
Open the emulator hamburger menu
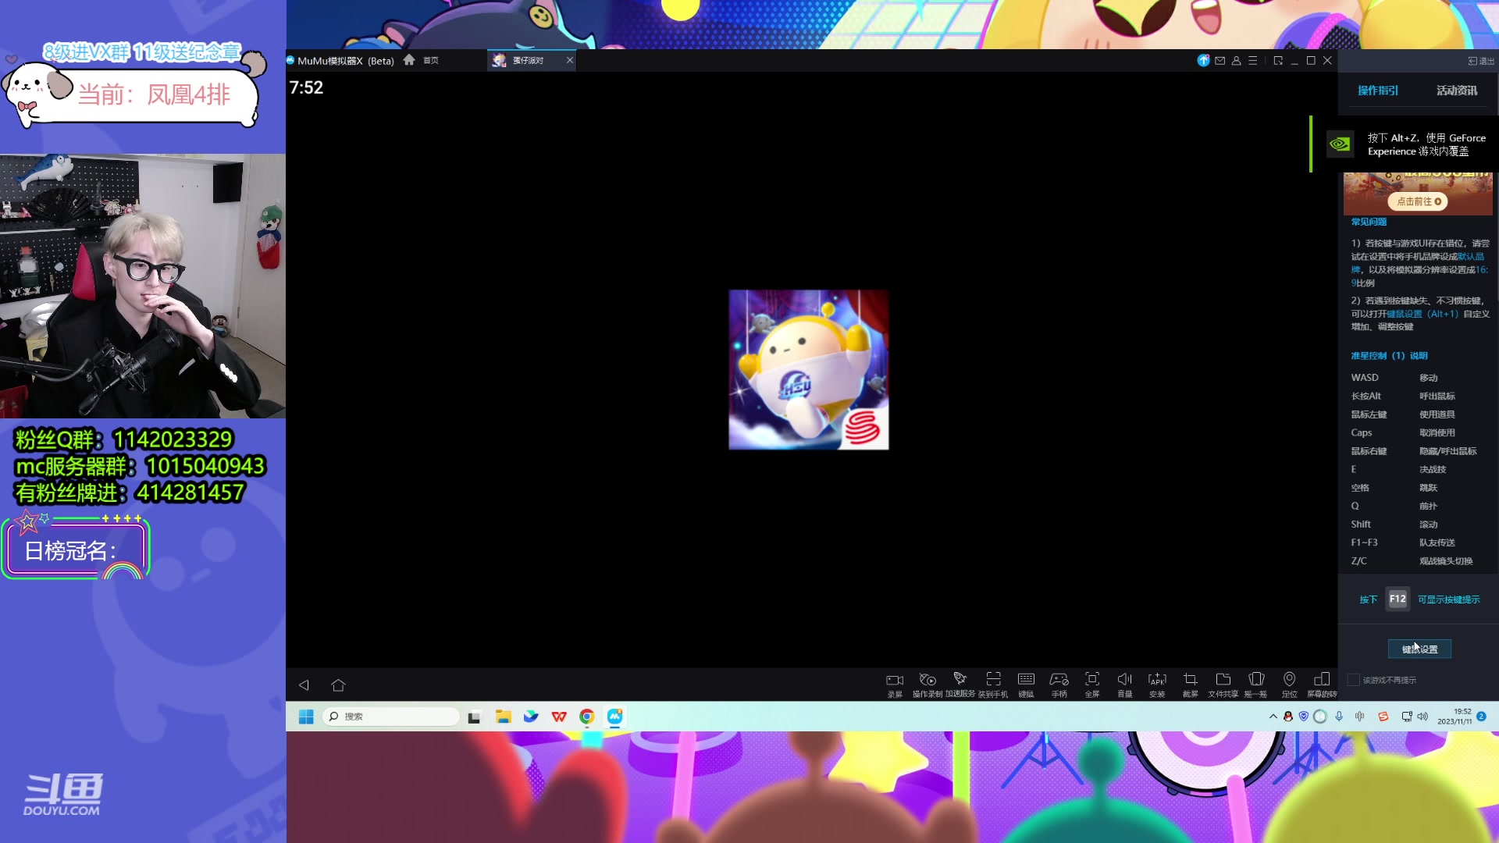[1252, 60]
